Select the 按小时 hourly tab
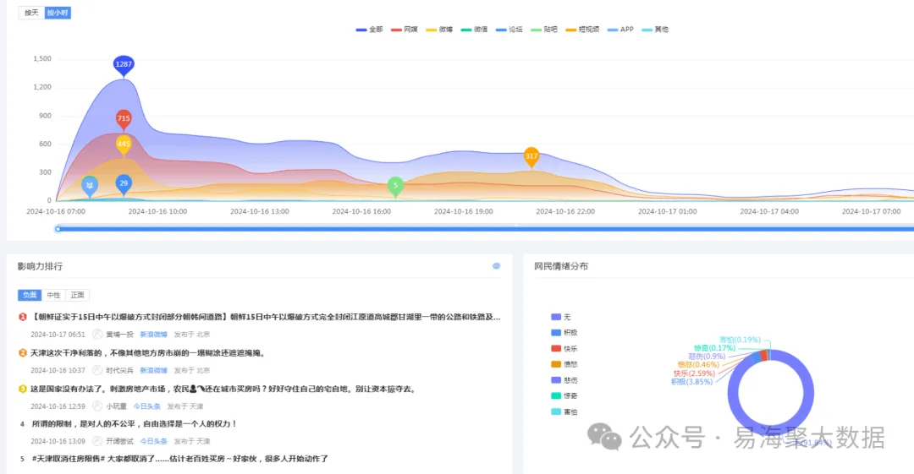The height and width of the screenshot is (474, 914). [x=58, y=13]
